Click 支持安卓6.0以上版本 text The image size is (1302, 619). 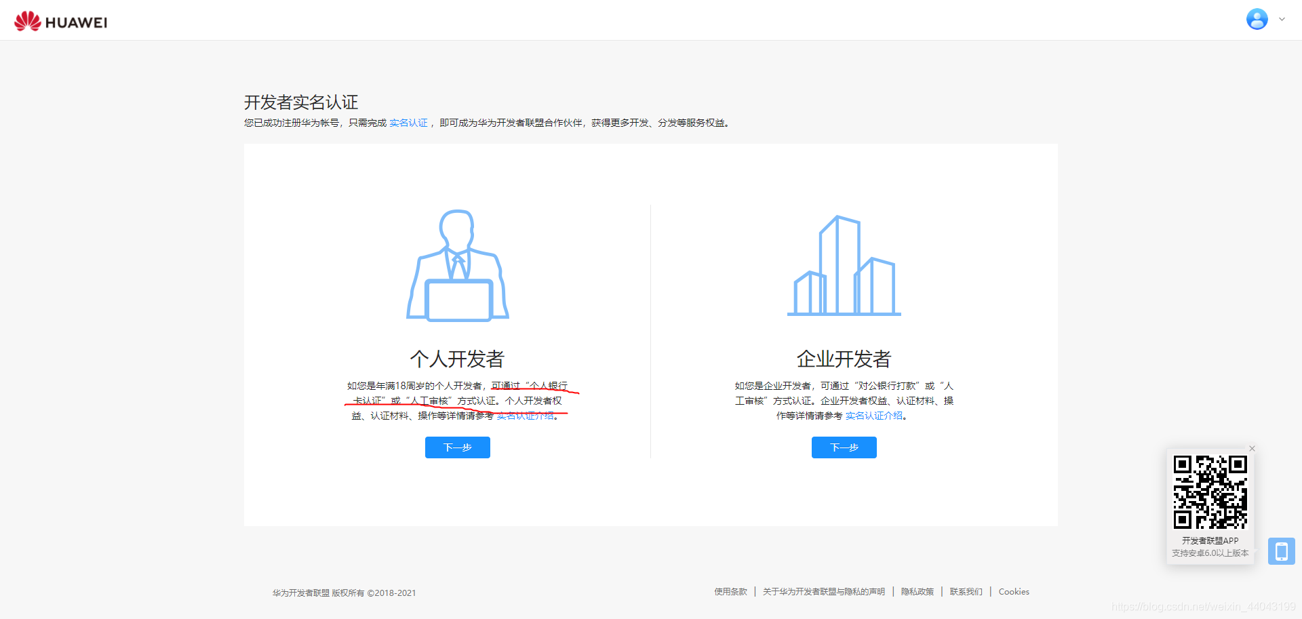click(1210, 553)
